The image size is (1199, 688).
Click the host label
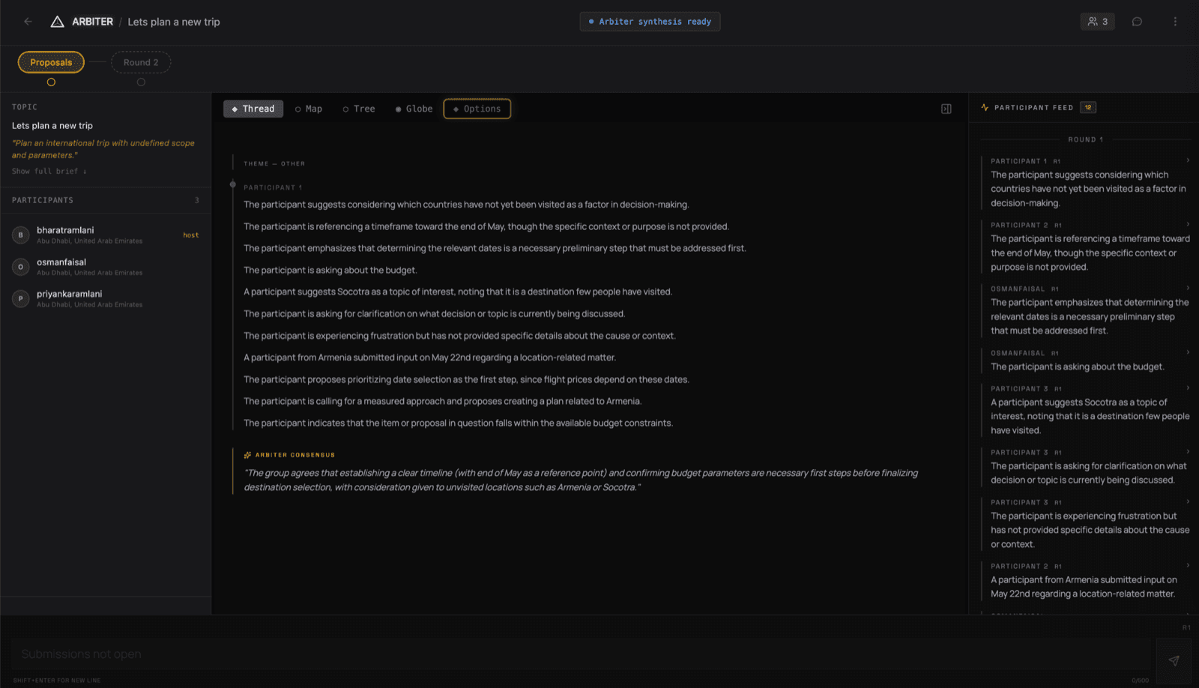(191, 235)
